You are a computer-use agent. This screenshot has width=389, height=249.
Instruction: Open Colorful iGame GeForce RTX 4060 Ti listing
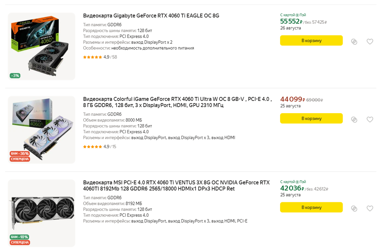(x=177, y=102)
